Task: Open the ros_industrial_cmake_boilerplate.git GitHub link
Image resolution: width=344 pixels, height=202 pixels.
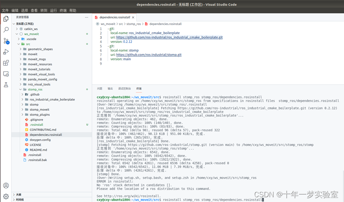Action: coord(169,37)
